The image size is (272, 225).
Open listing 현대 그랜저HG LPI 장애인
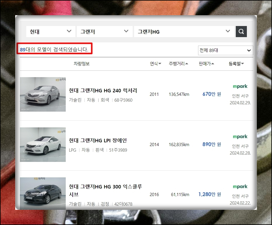click(x=98, y=140)
